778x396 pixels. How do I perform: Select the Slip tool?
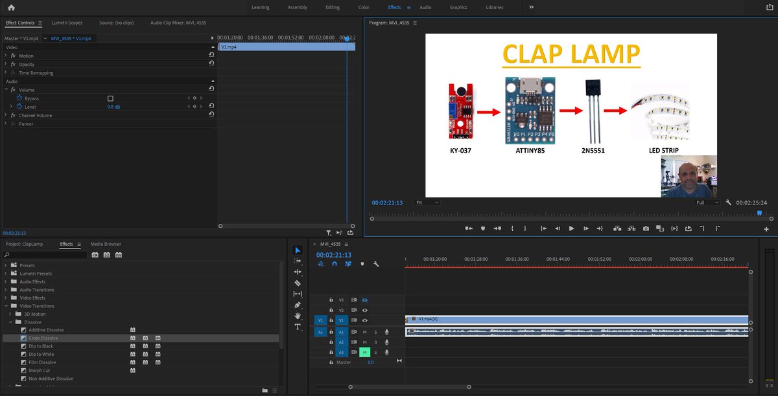pyautogui.click(x=298, y=294)
